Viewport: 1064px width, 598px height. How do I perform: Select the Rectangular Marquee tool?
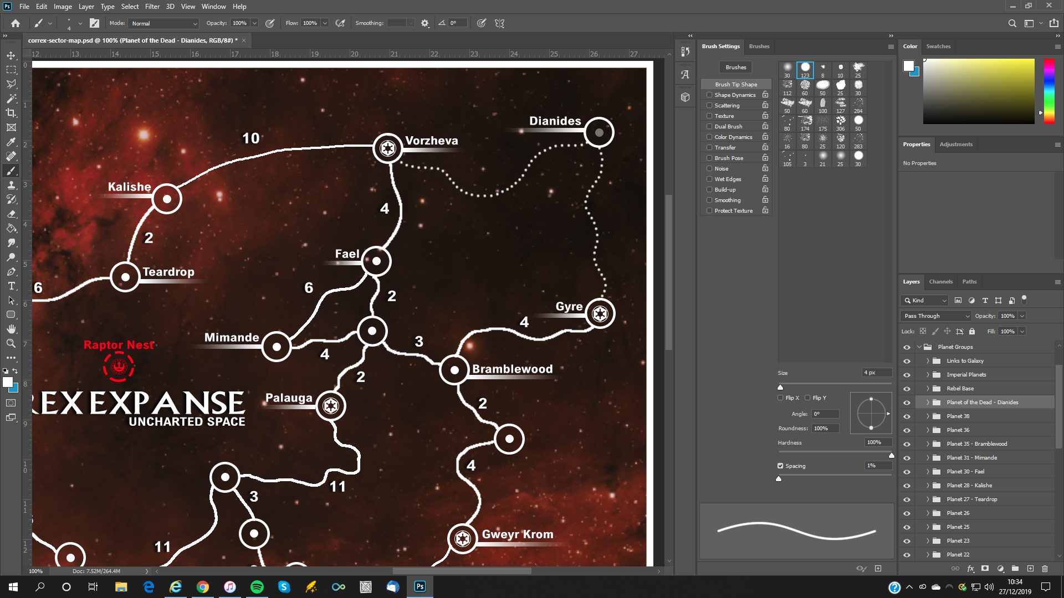click(11, 70)
